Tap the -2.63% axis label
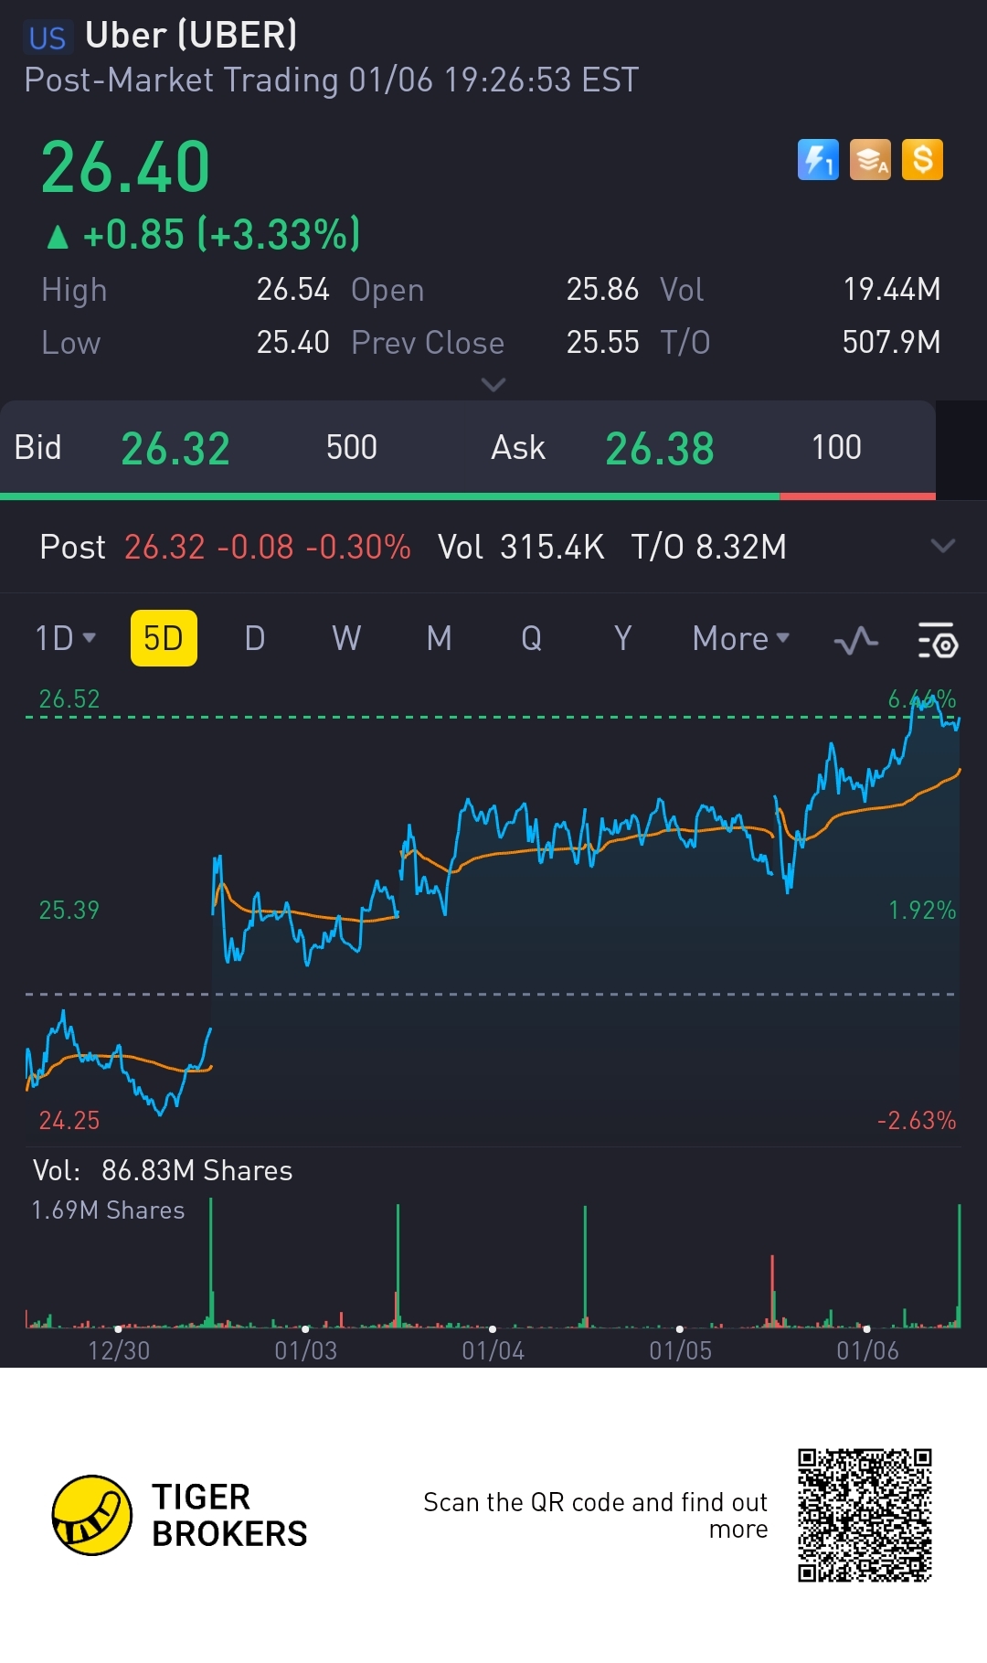Image resolution: width=987 pixels, height=1663 pixels. click(917, 1121)
